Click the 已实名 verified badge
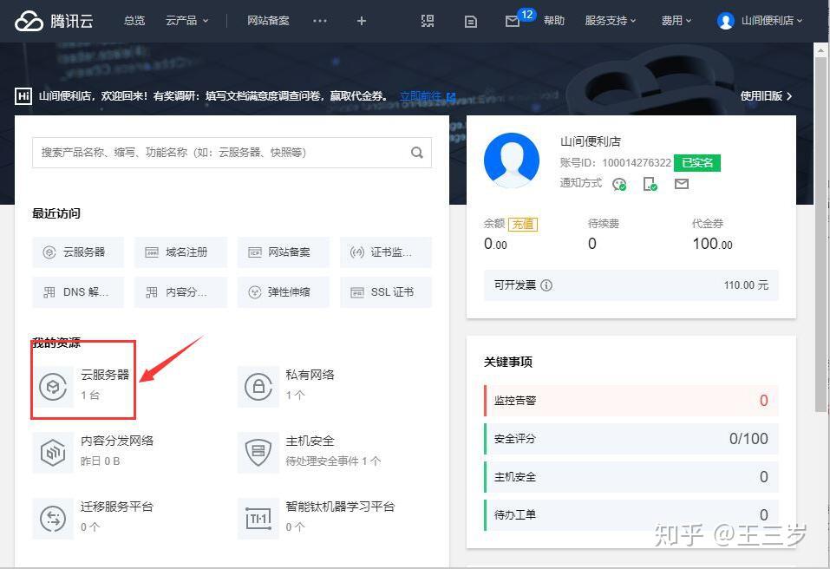This screenshot has height=569, width=830. pos(697,163)
